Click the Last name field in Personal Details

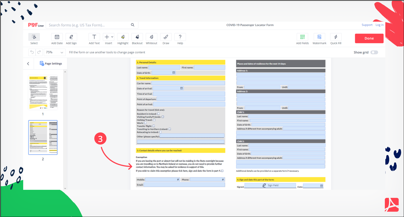click(x=164, y=67)
